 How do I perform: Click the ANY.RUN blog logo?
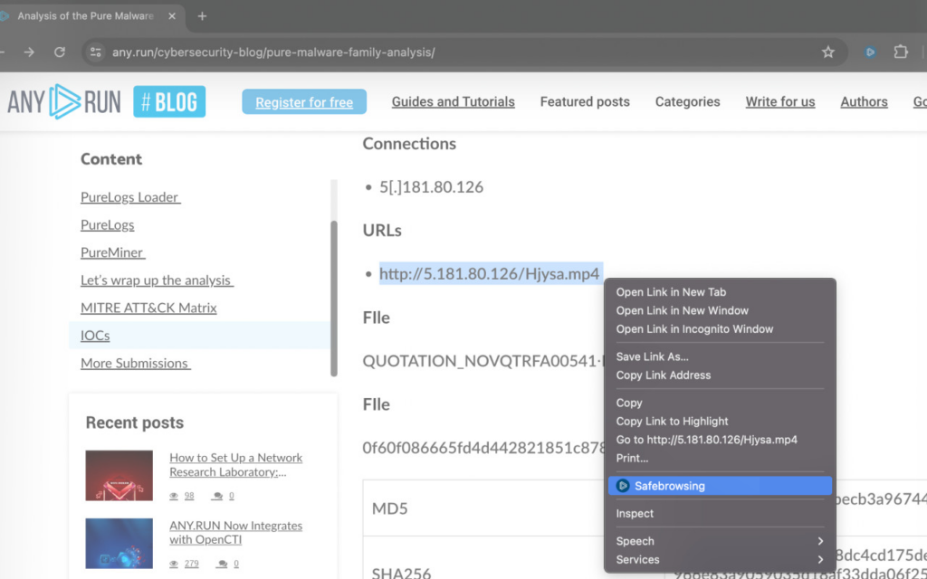point(106,102)
